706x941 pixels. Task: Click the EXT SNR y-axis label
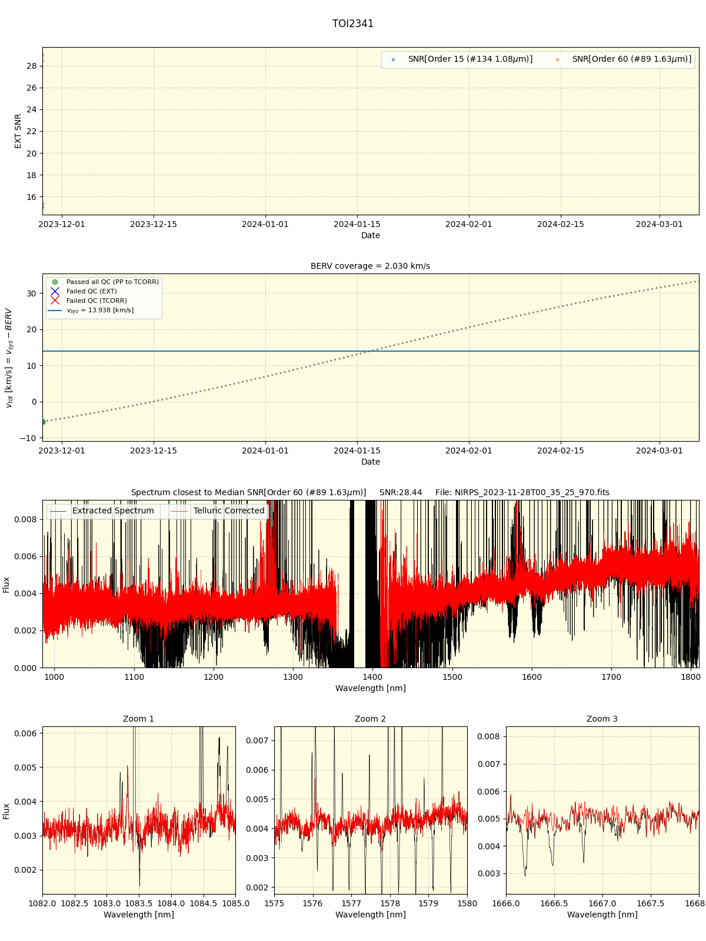18,131
